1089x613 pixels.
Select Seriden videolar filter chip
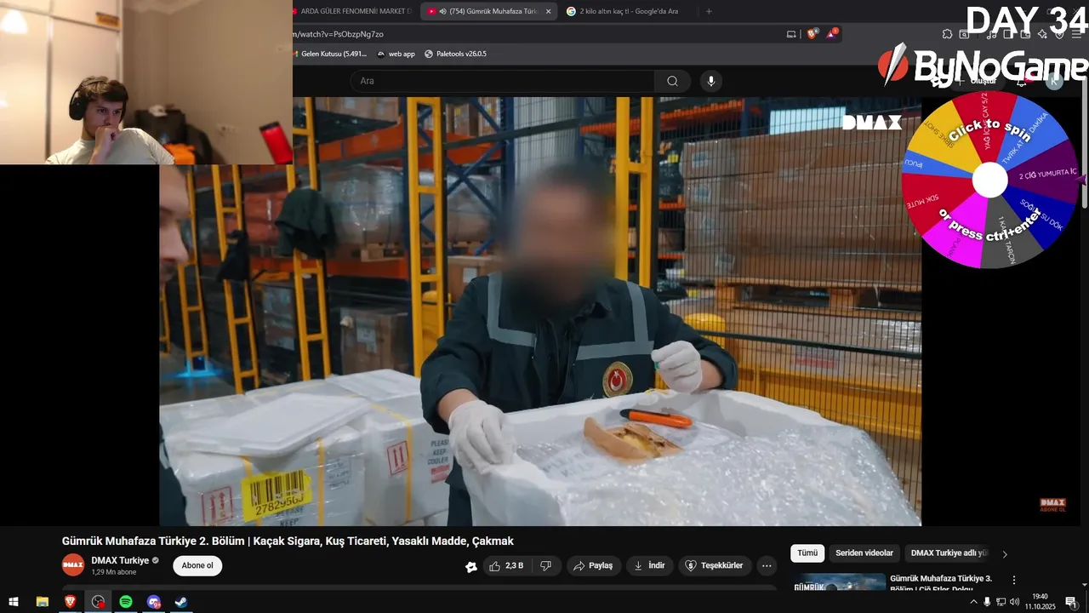pos(864,553)
